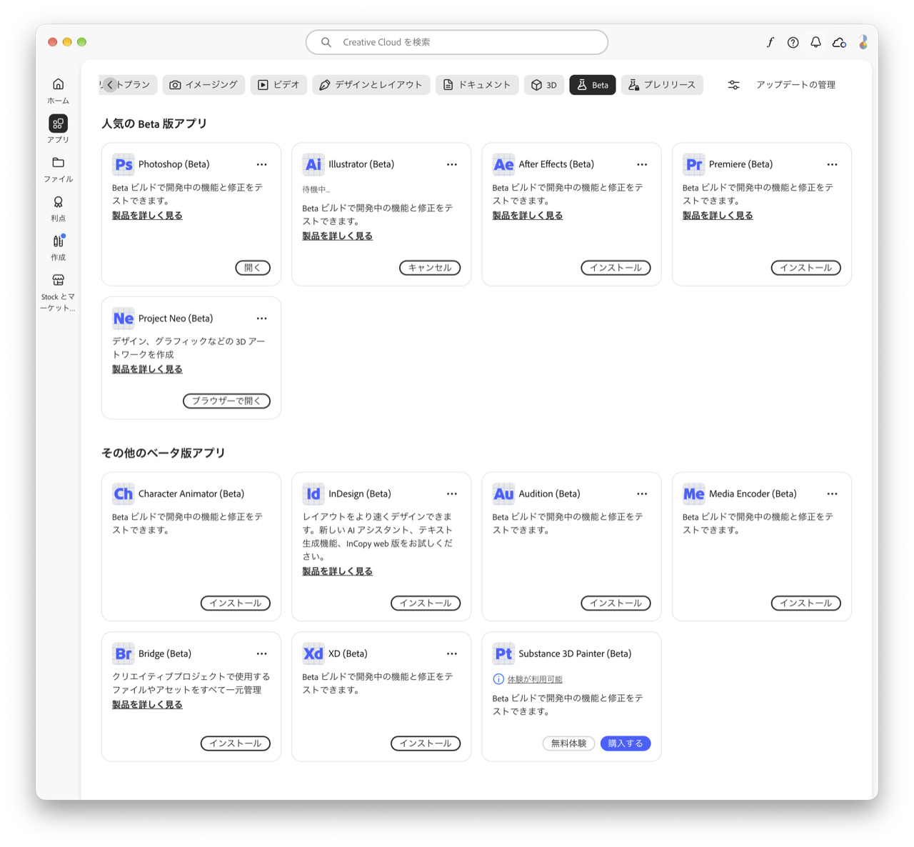This screenshot has height=847, width=914.
Task: Click the Creative Cloud を検索 search field
Action: click(457, 42)
